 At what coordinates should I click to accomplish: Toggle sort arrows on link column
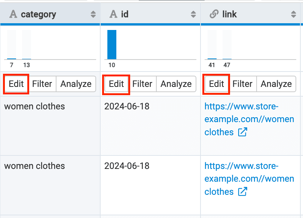(294, 15)
